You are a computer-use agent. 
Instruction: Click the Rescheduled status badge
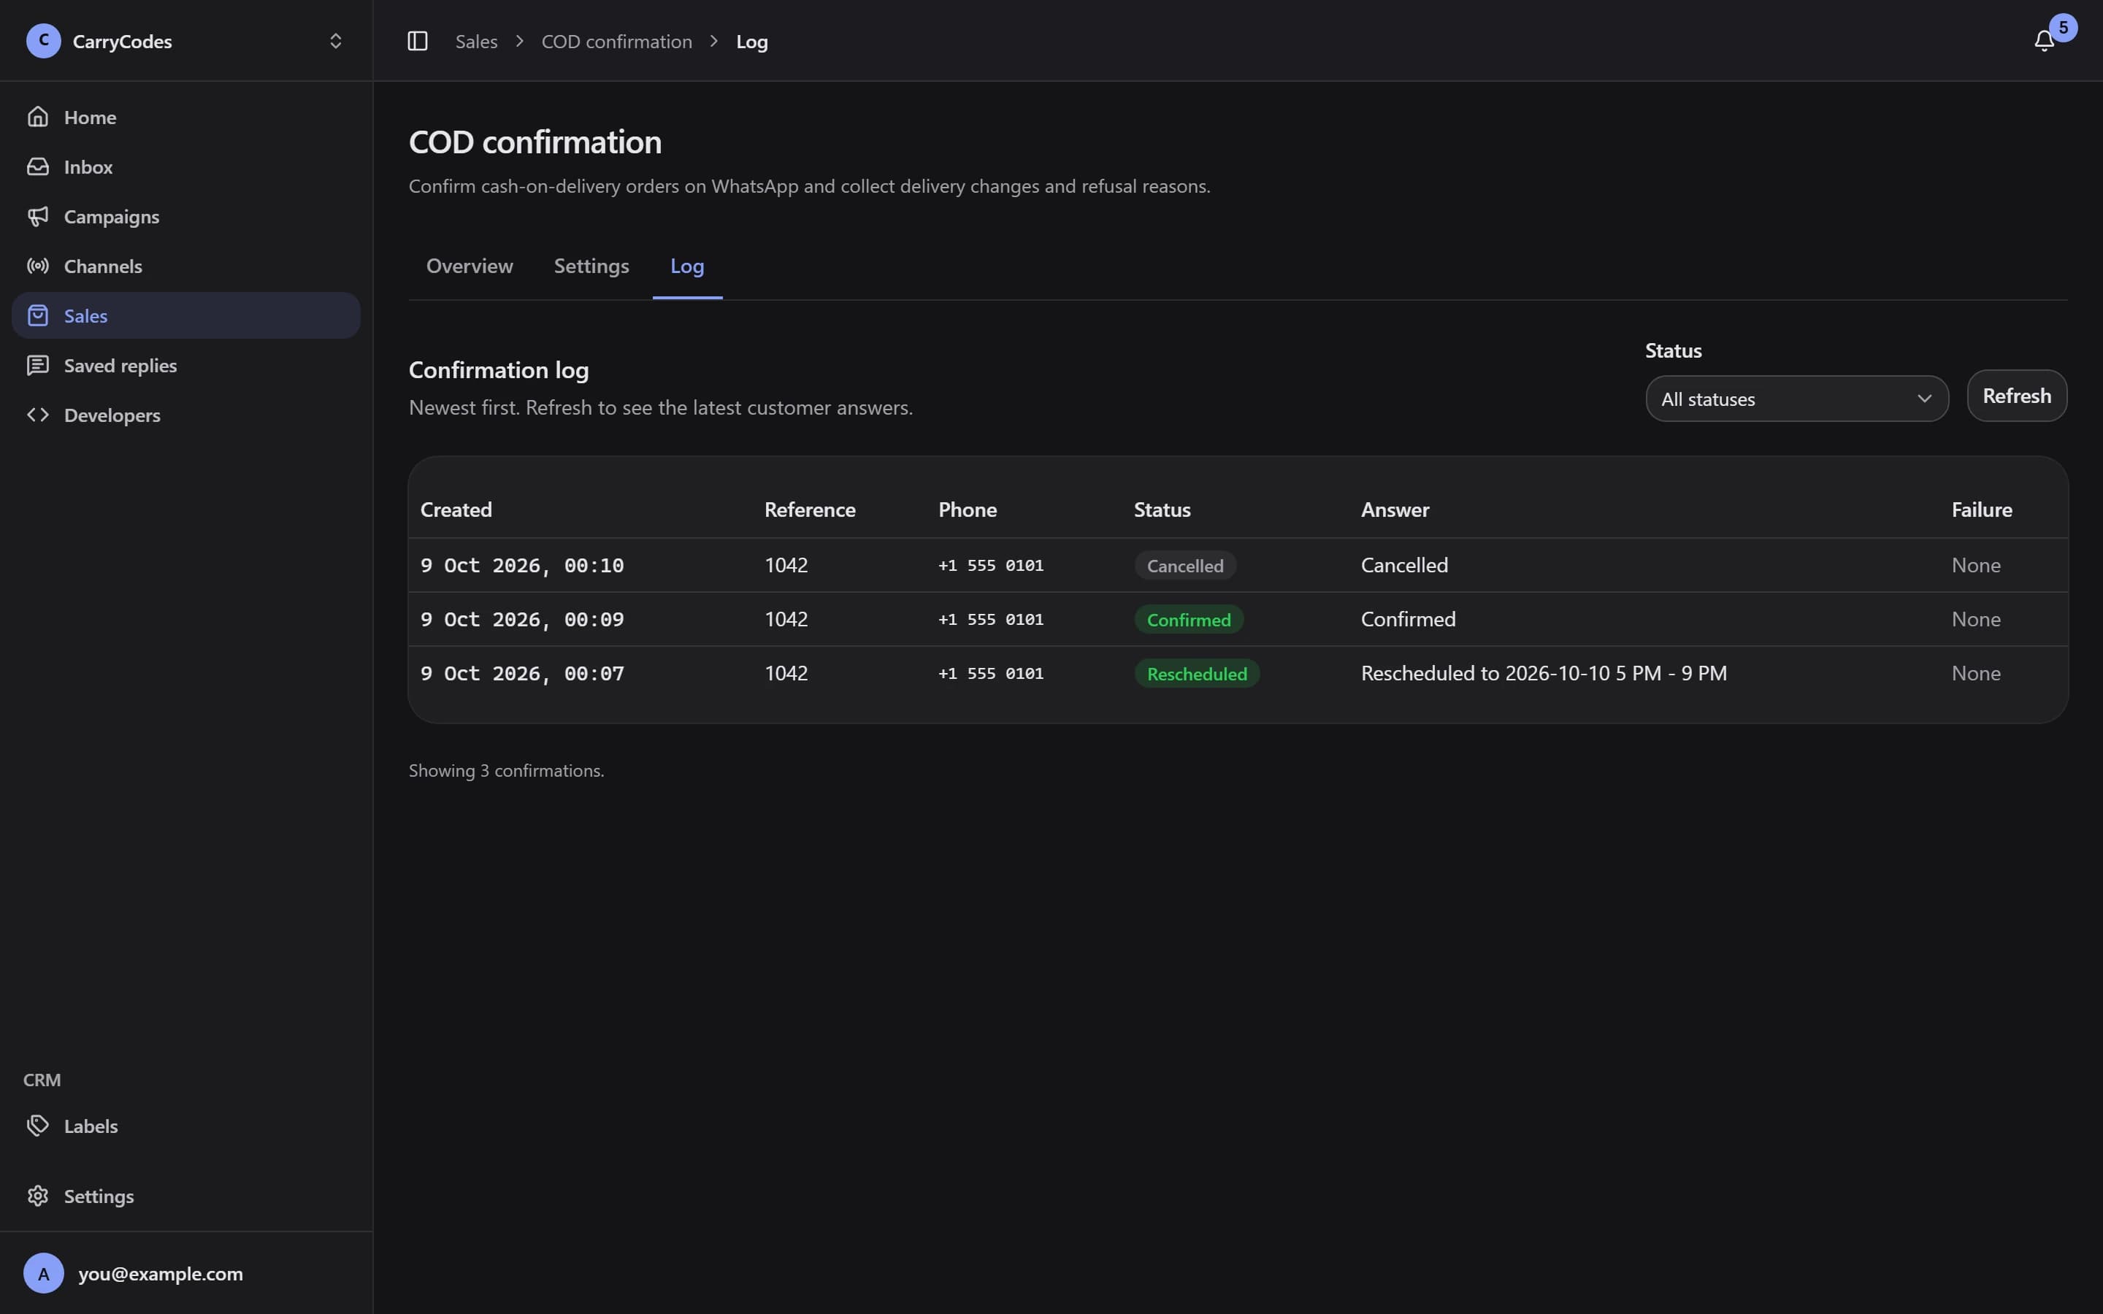coord(1197,674)
